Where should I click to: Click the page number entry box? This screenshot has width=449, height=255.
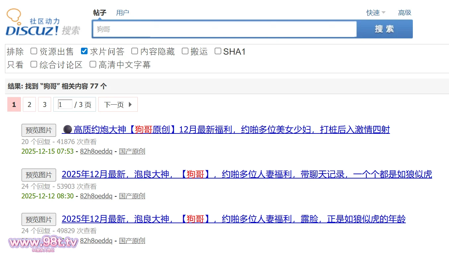click(65, 105)
